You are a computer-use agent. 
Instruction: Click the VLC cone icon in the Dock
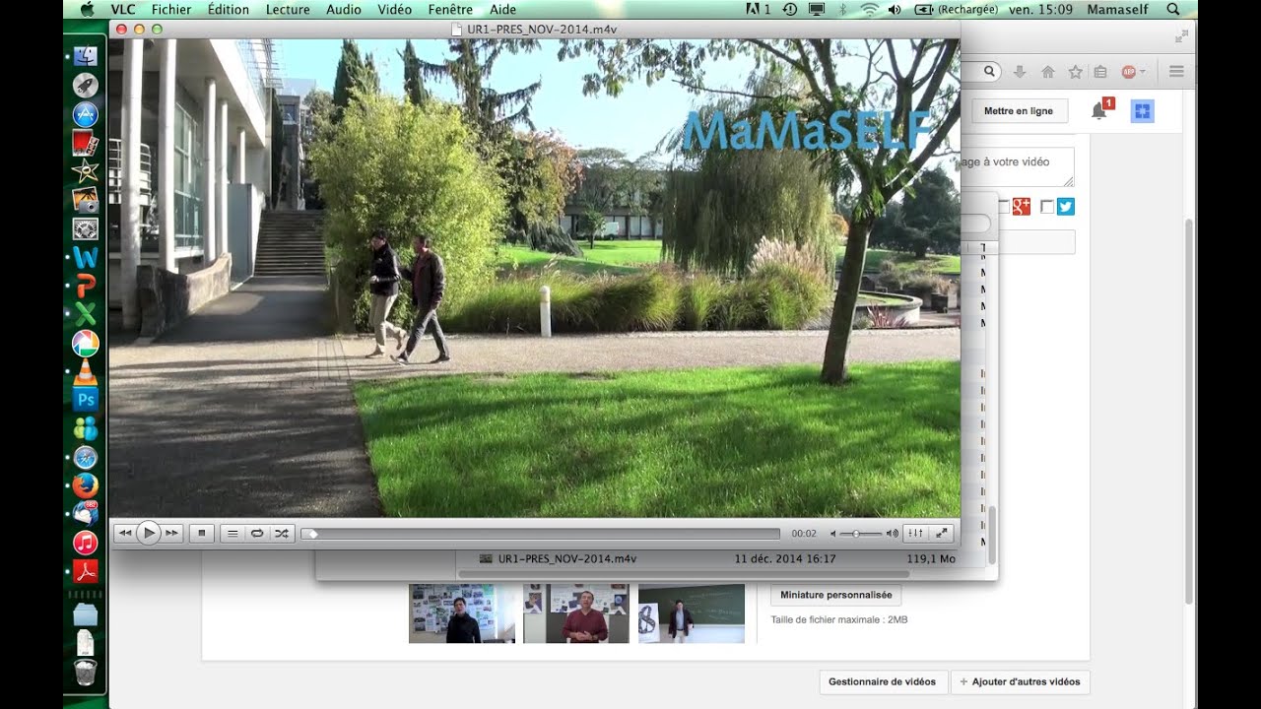pos(86,371)
